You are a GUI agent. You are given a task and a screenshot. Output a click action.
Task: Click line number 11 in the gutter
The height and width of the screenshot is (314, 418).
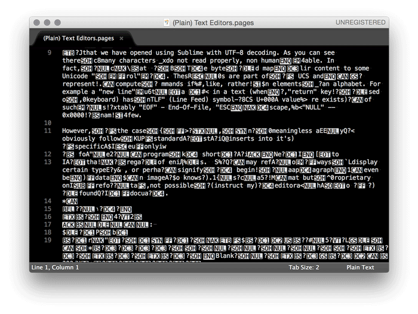[x=47, y=130]
